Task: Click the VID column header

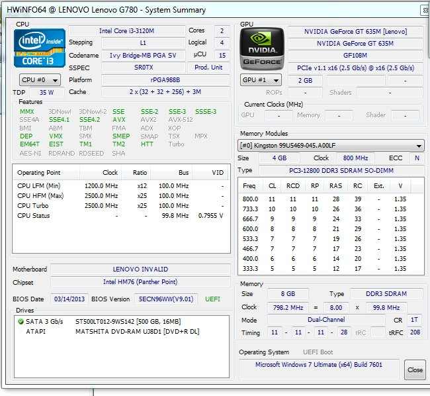Action: click(211, 173)
